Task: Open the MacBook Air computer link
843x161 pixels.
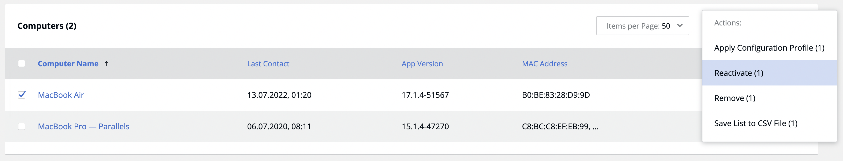Action: click(x=61, y=95)
